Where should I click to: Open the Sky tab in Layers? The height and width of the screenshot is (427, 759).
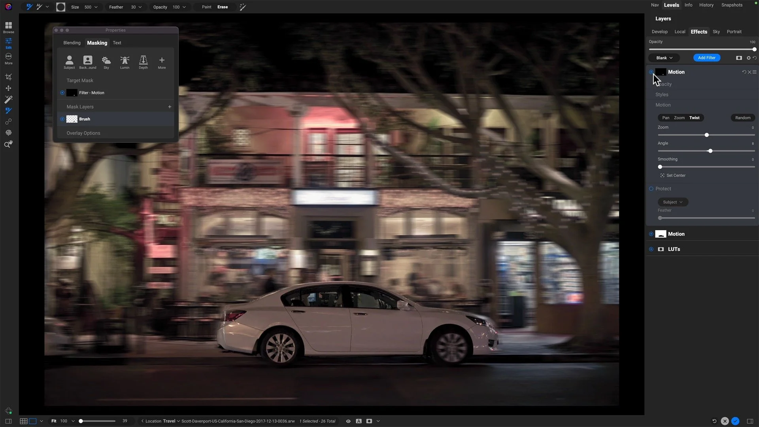[716, 32]
